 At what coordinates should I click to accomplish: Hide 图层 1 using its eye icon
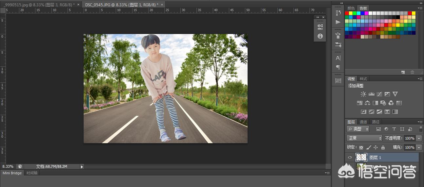(350, 158)
